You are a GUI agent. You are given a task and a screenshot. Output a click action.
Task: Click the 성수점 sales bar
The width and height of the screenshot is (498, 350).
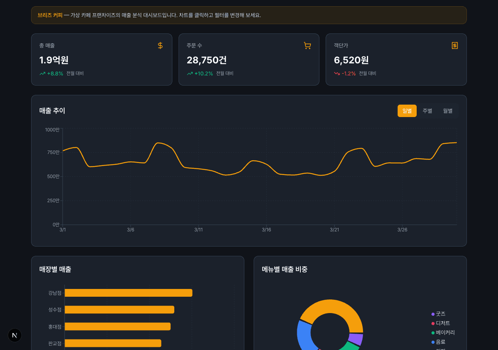119,310
